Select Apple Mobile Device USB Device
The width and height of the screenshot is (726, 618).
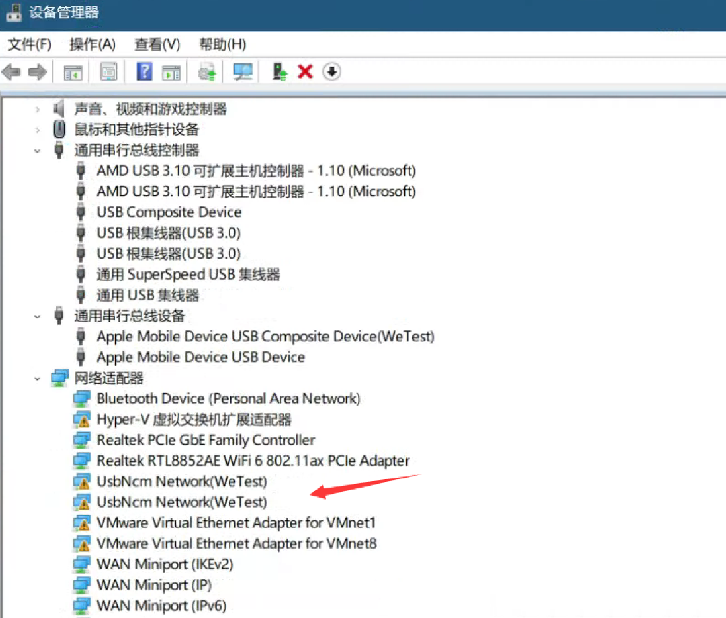click(x=200, y=357)
